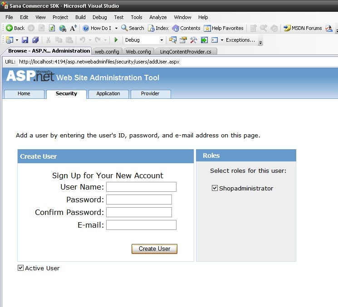Open MSDN Forums
This screenshot has height=307, width=338.
303,28
